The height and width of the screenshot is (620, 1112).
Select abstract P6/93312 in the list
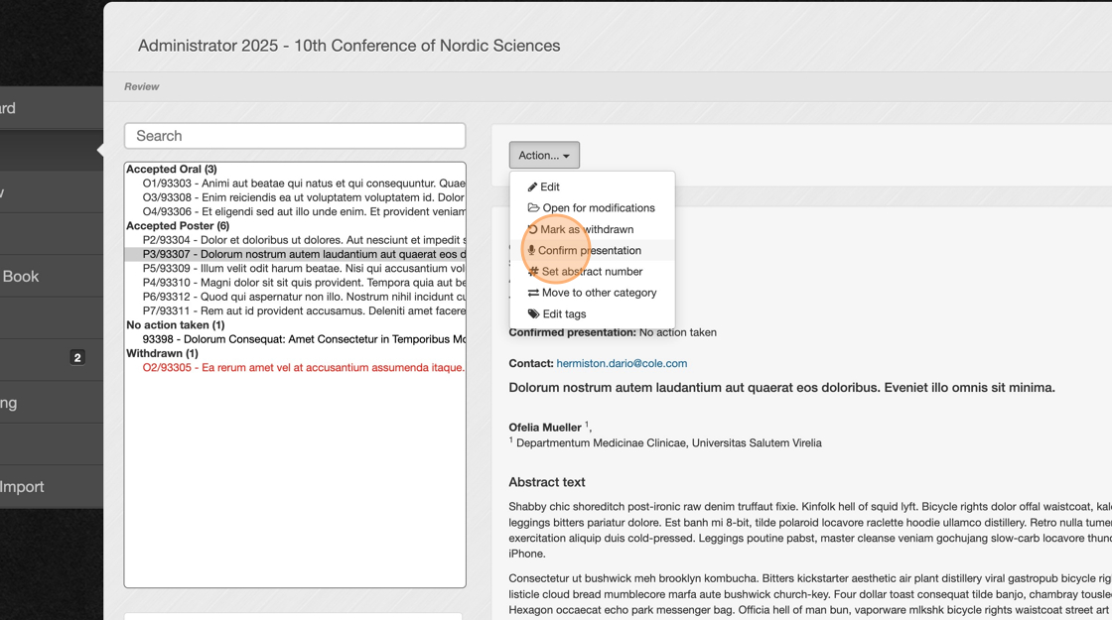[x=304, y=297]
